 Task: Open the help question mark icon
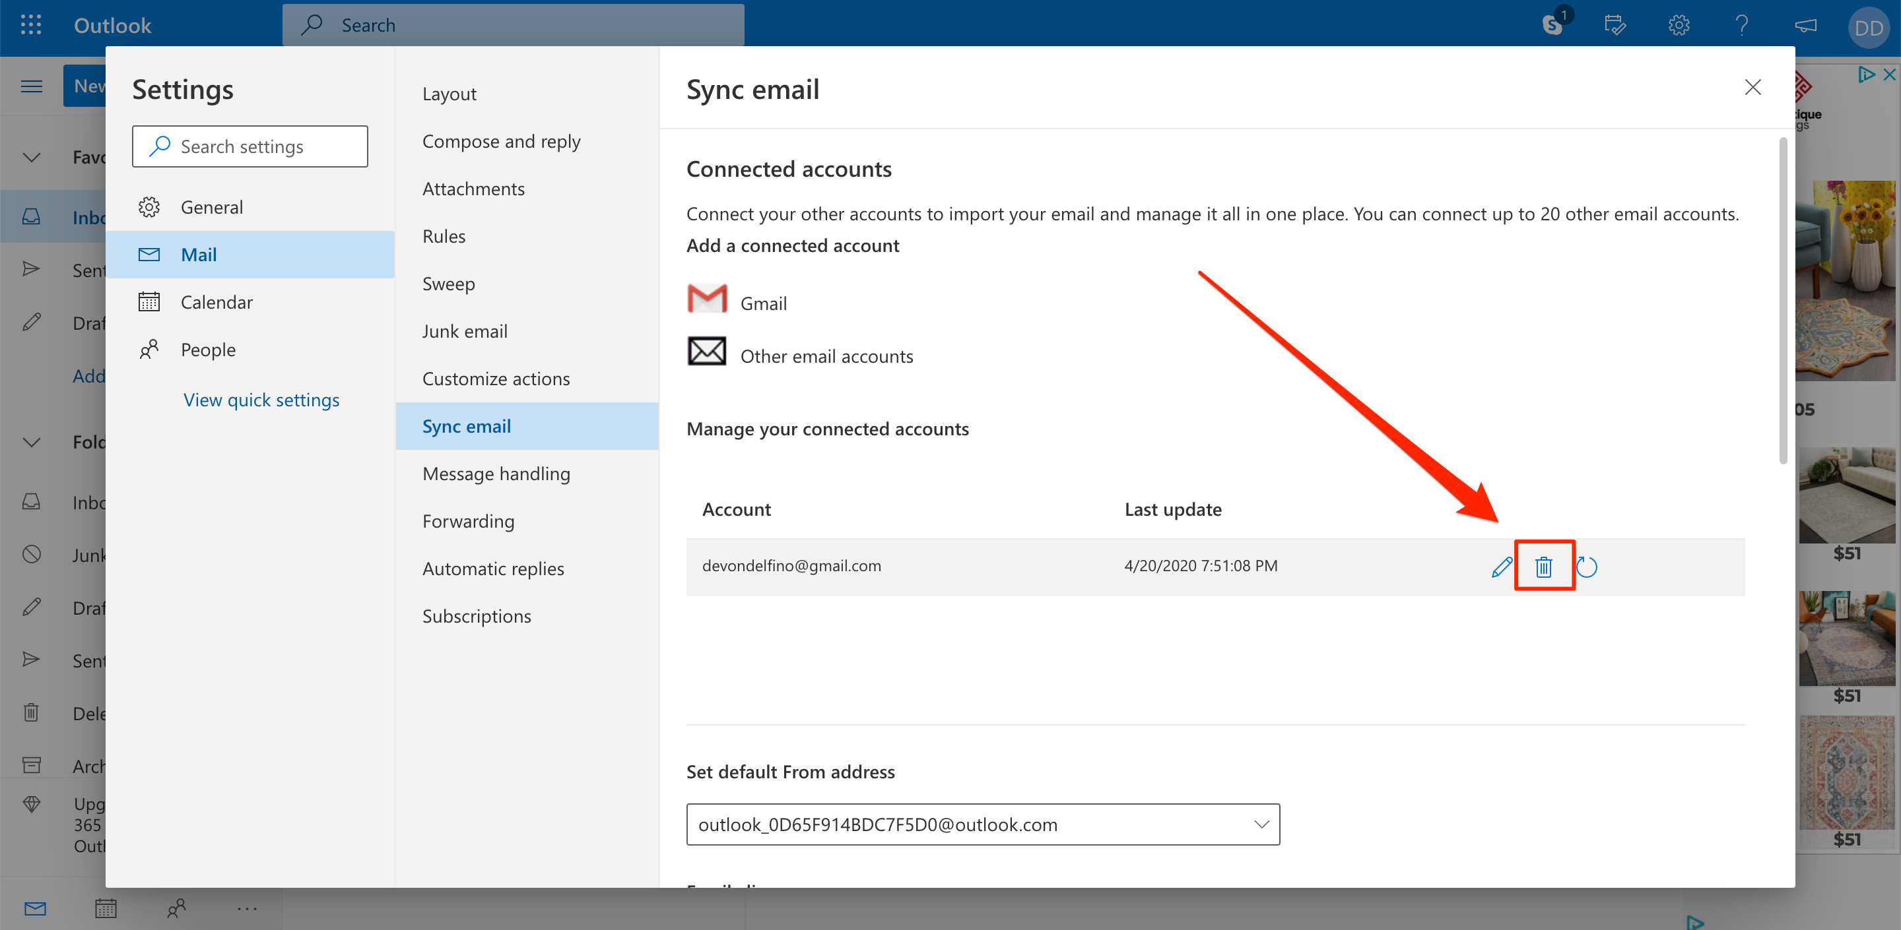pyautogui.click(x=1742, y=25)
